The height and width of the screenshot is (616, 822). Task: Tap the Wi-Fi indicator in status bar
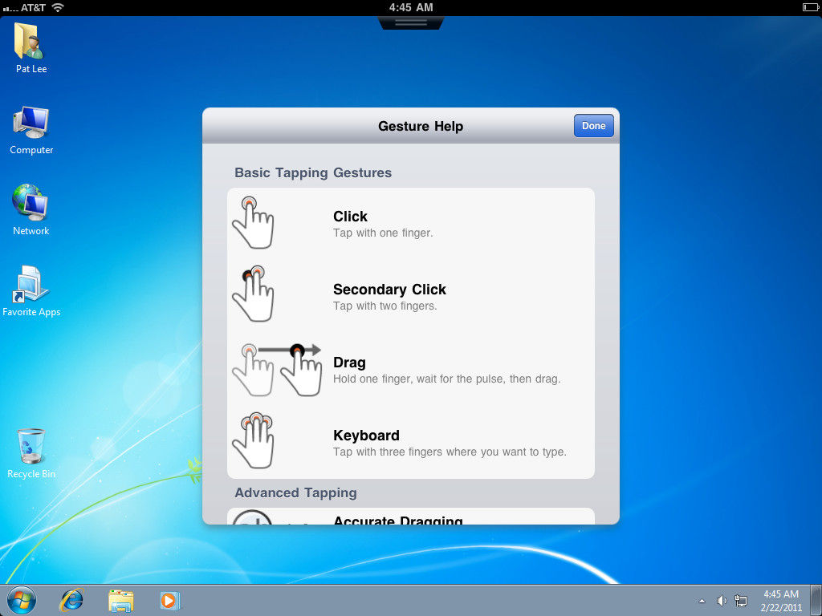tap(58, 7)
